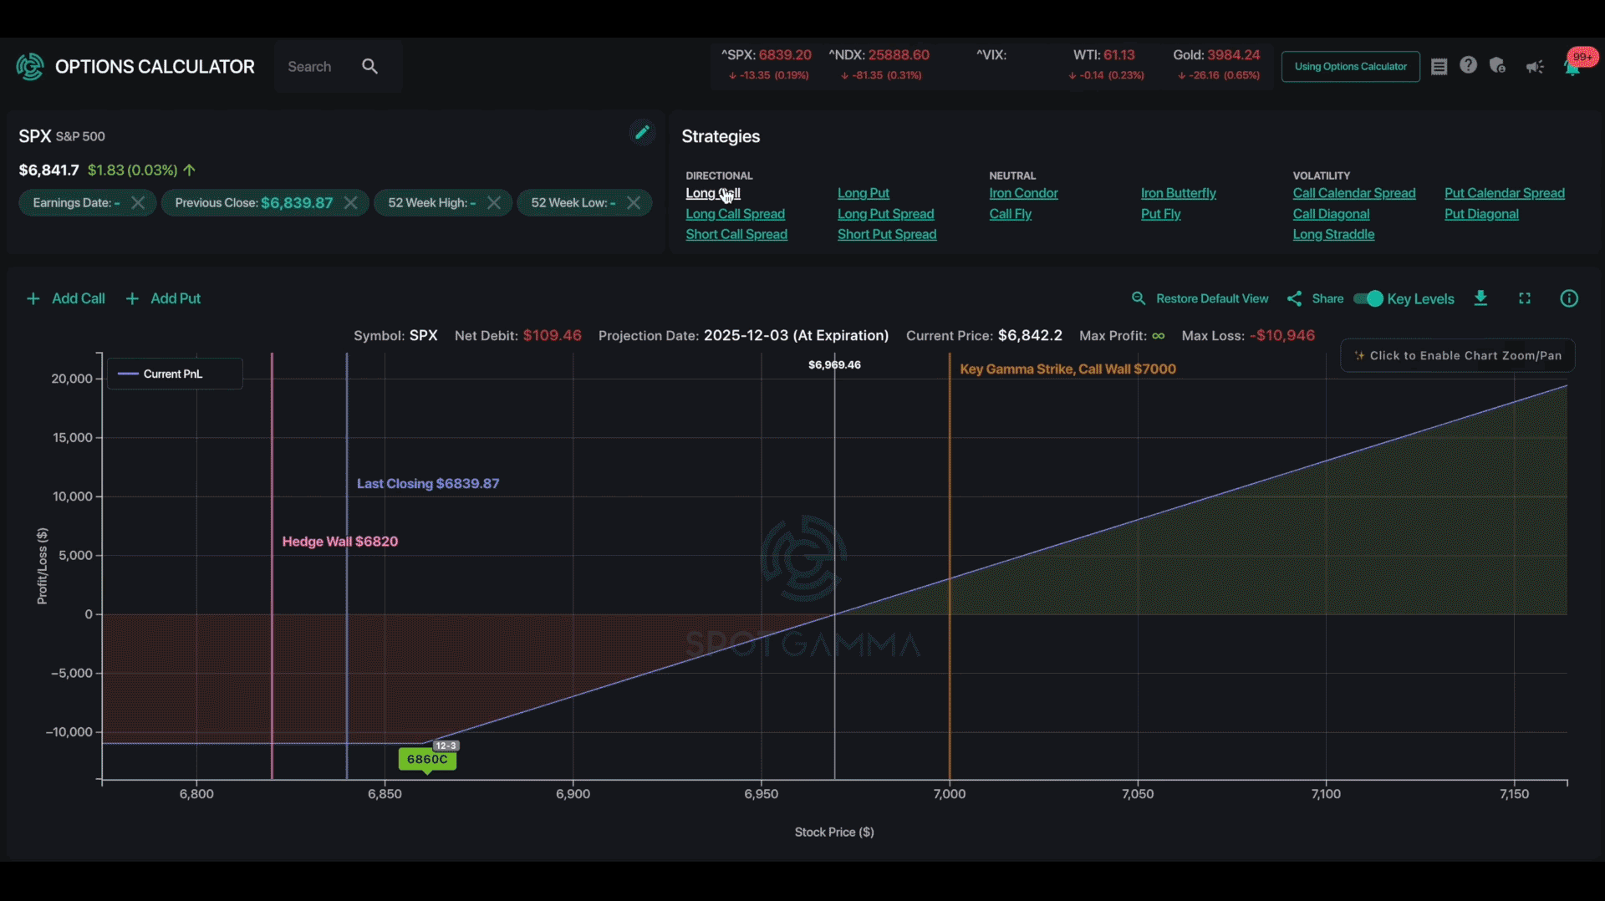1605x901 pixels.
Task: Click Restore Default View
Action: pos(1211,298)
